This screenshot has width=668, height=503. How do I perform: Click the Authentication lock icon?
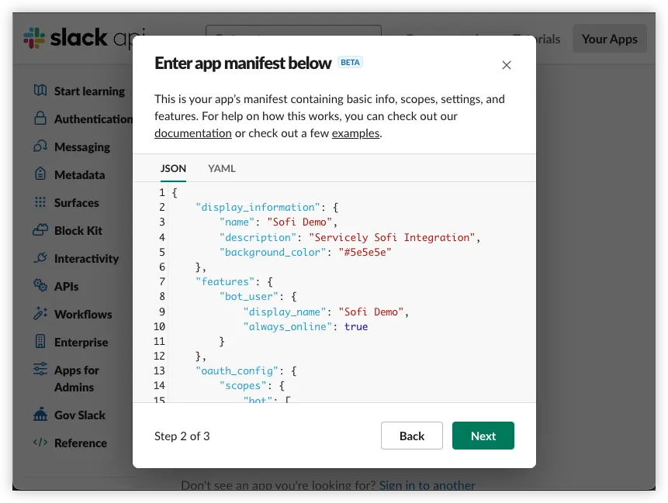click(40, 118)
